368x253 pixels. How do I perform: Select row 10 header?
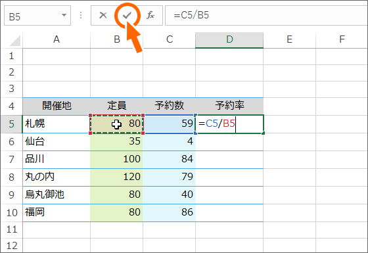[x=12, y=213]
